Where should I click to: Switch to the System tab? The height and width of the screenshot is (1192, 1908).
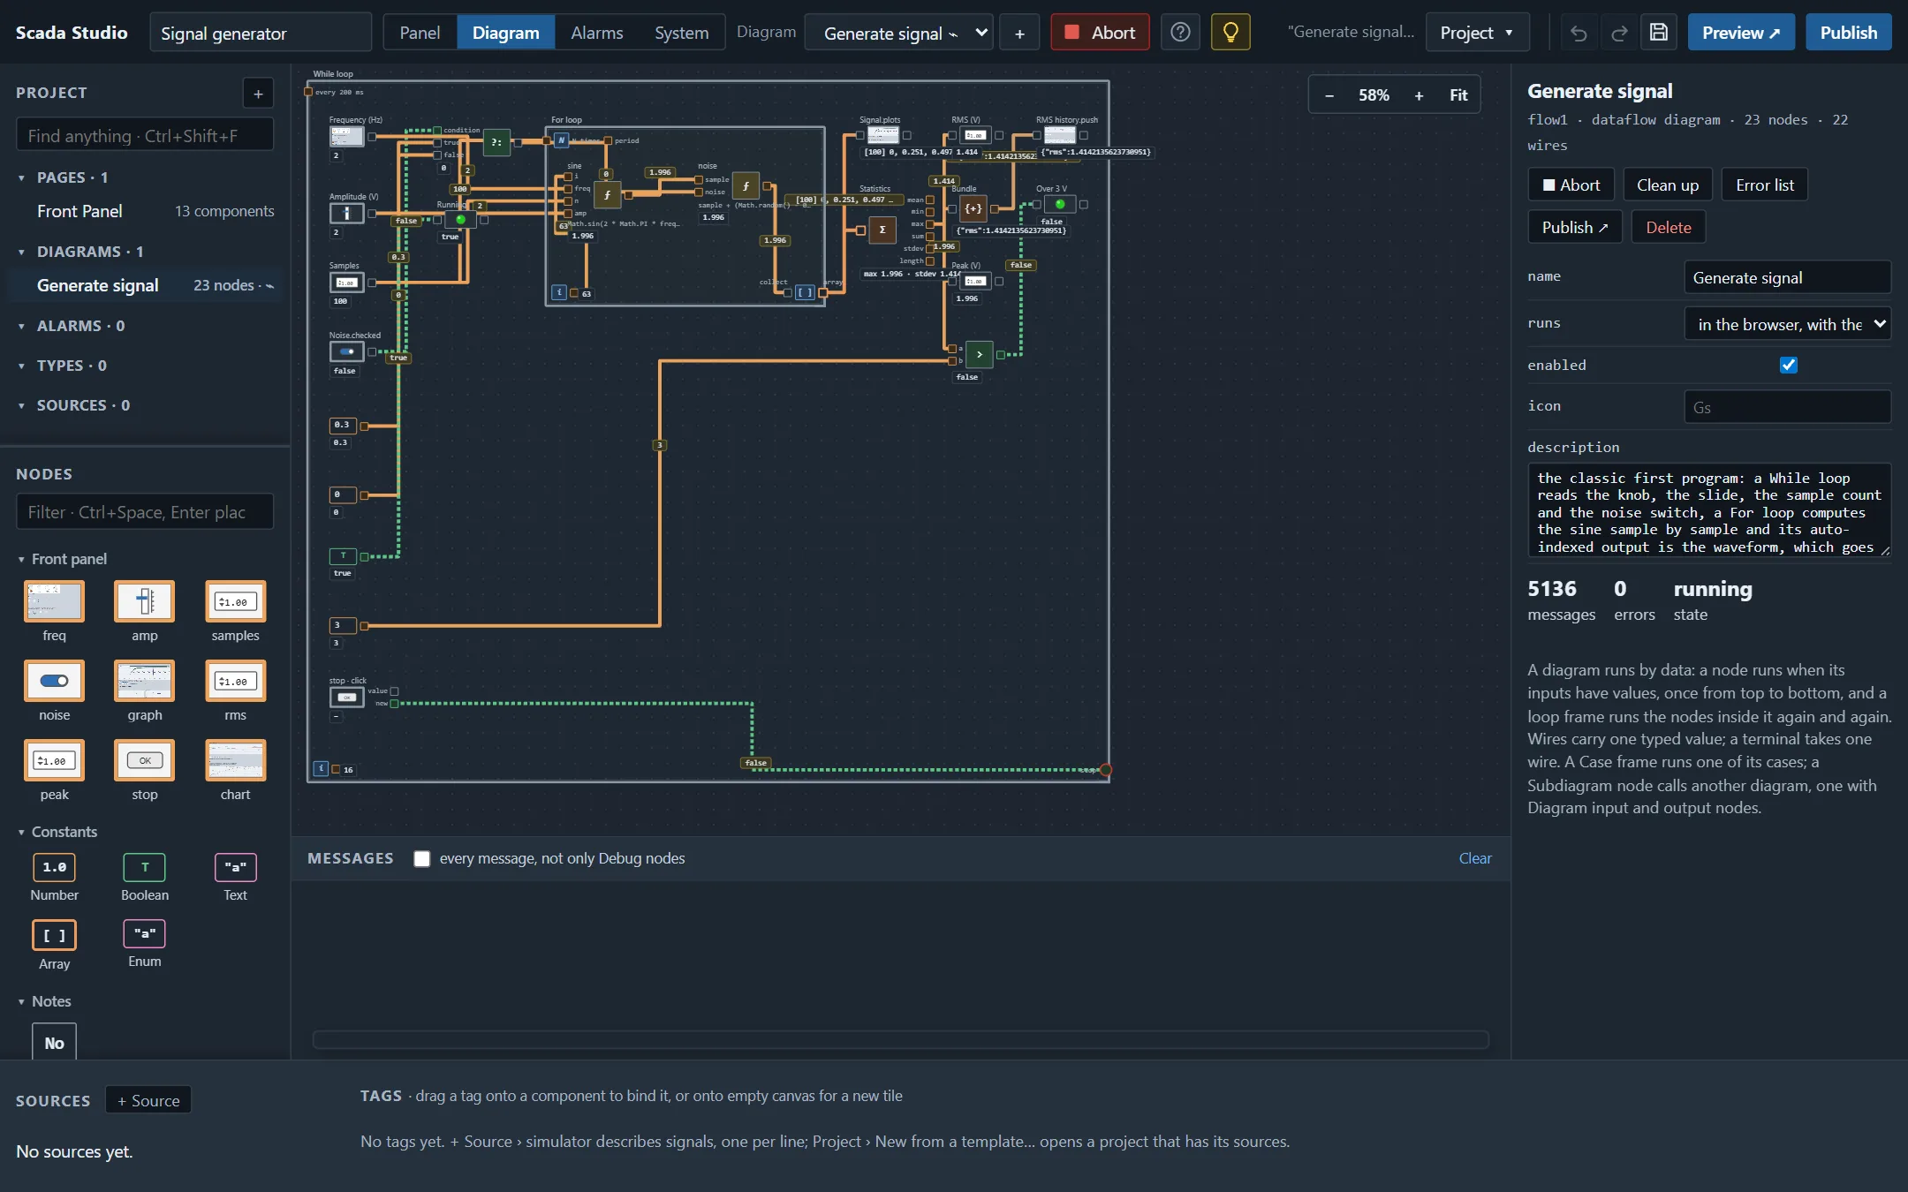681,33
